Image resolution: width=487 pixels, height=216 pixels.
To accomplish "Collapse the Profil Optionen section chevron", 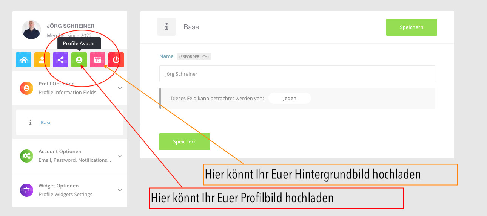I will click(x=120, y=88).
